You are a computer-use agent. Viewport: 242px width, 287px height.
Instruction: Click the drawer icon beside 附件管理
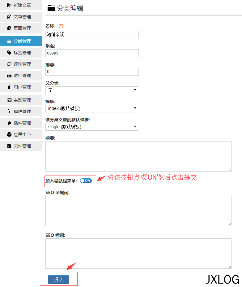click(9, 76)
